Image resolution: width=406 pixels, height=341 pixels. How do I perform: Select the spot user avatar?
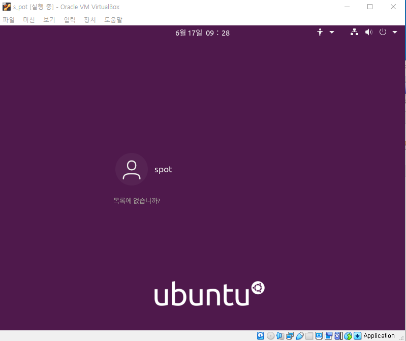tap(132, 169)
